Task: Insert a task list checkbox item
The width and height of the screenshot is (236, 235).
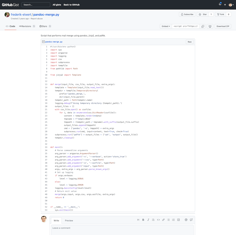Action: (x=178, y=220)
